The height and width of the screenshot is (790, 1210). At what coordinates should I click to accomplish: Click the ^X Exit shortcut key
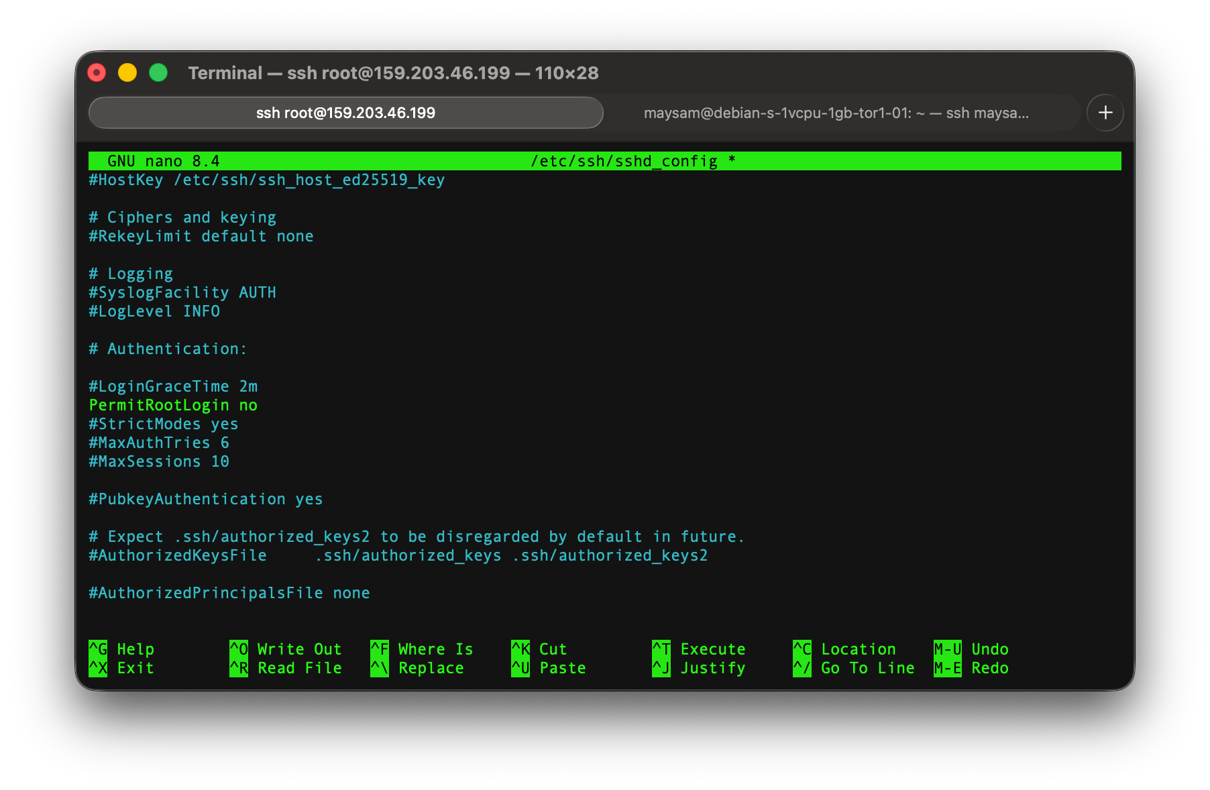tap(98, 668)
